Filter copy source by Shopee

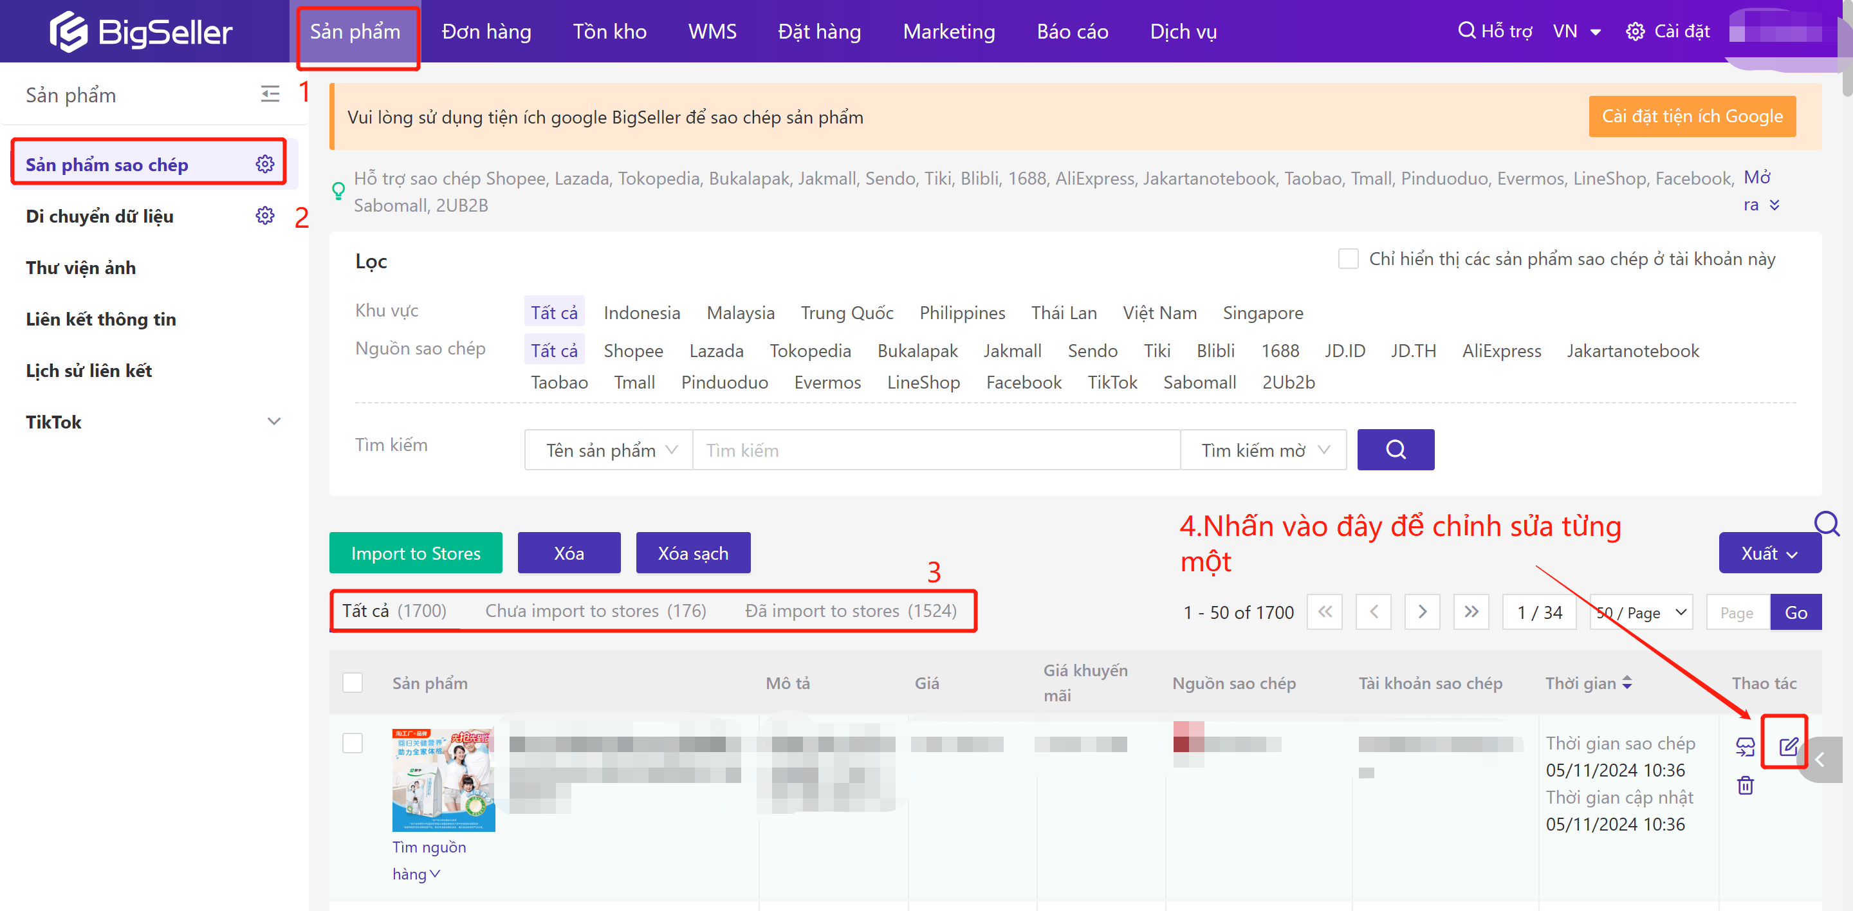633,351
